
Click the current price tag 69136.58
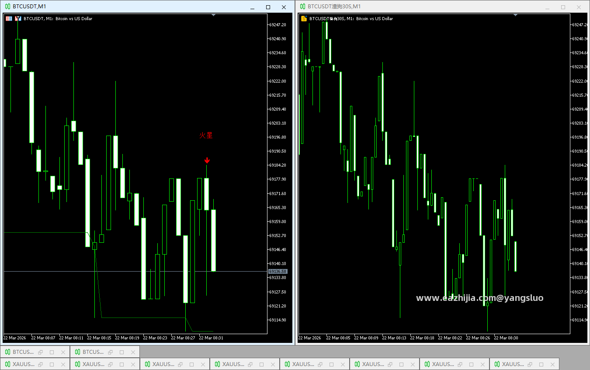pos(278,272)
